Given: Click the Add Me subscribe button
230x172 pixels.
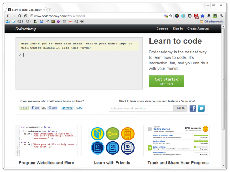Looking at the screenshot, I should point(181,108).
